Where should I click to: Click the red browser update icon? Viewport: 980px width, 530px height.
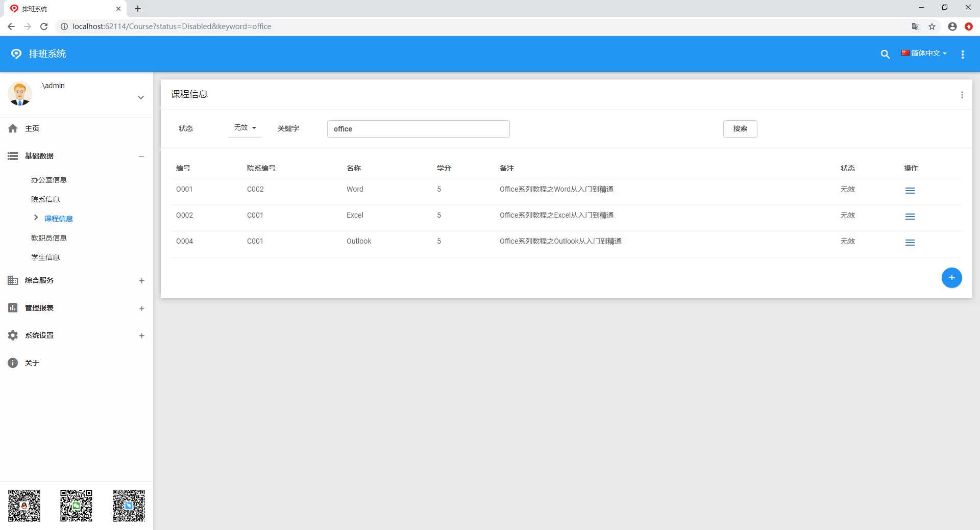[x=969, y=26]
